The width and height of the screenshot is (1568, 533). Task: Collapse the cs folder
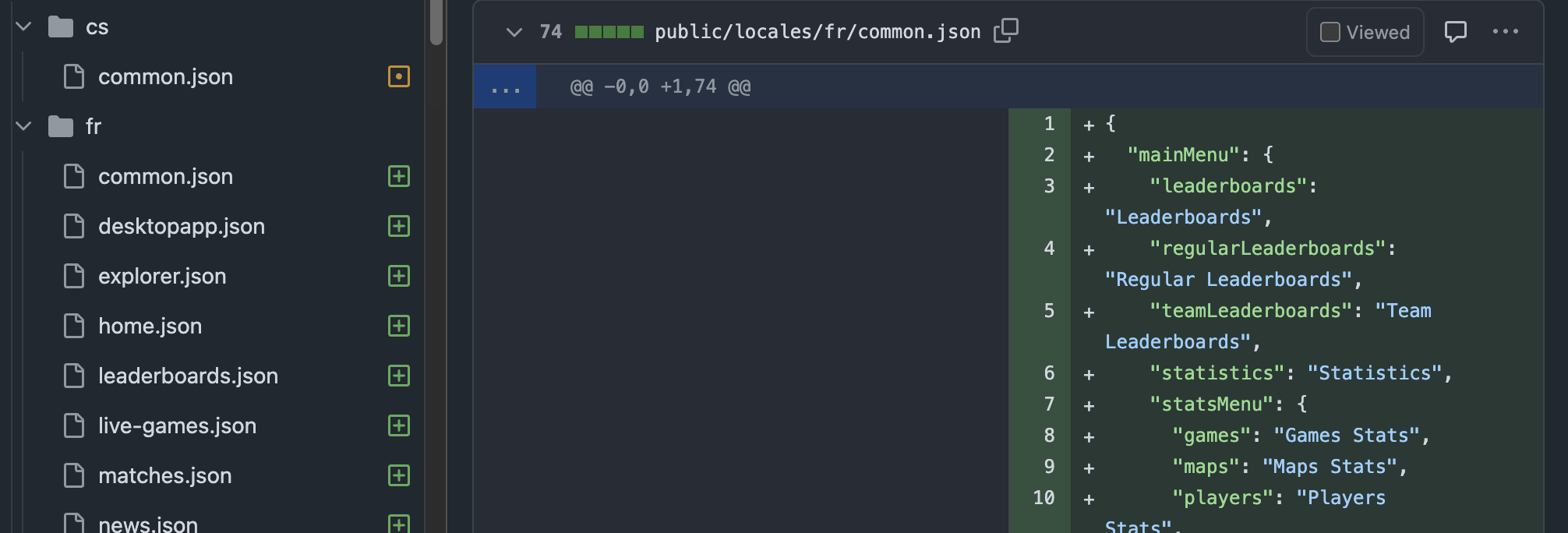[24, 26]
